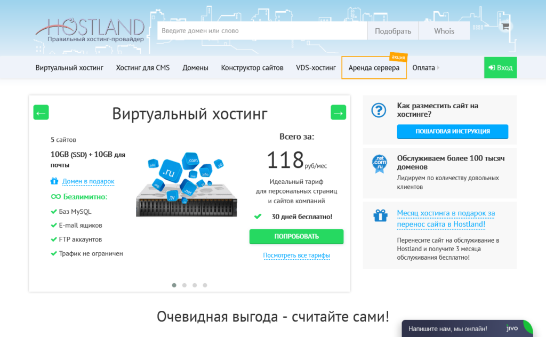Click ПОШАГОВАЯ ИНСТРУКЦИЯ button

tap(452, 131)
